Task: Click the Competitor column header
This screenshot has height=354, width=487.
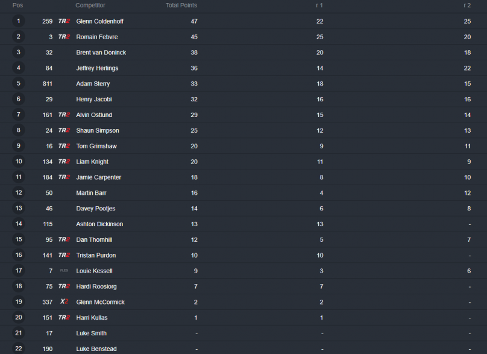Action: (90, 5)
